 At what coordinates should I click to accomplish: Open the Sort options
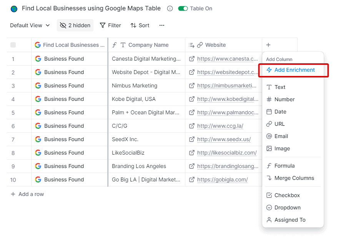[140, 25]
